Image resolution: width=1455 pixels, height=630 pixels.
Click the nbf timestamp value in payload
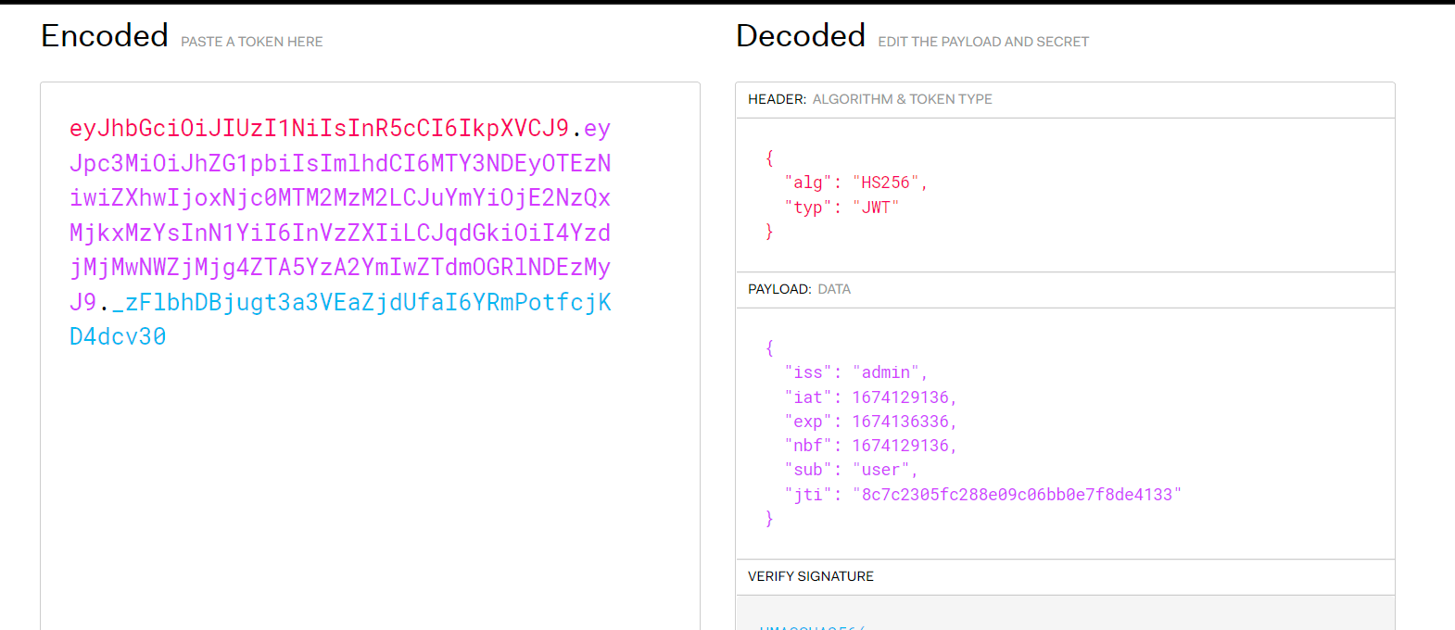point(900,446)
